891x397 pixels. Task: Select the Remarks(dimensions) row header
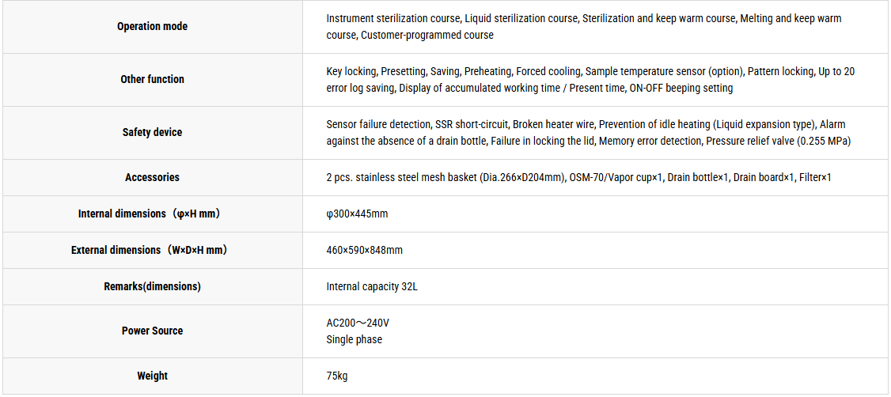[152, 286]
